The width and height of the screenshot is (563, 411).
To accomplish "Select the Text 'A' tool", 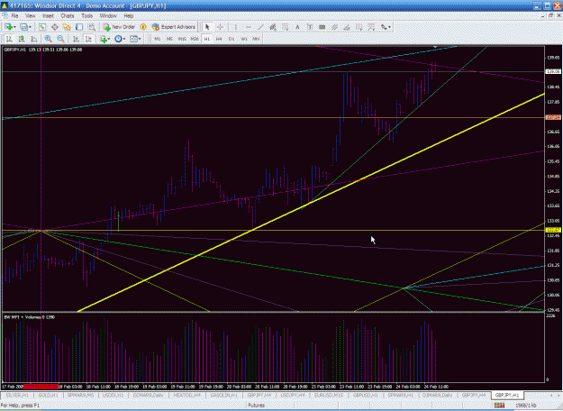I will tap(297, 27).
